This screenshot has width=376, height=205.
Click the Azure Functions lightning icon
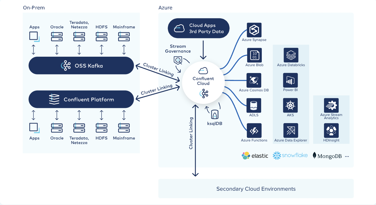(x=254, y=130)
